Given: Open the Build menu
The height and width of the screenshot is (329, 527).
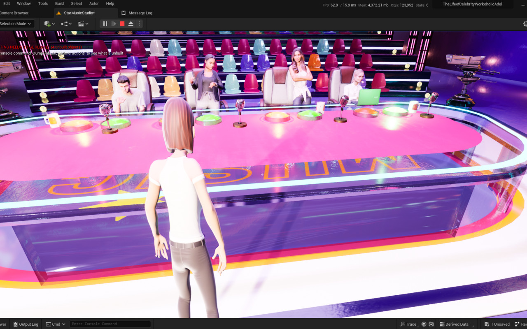Looking at the screenshot, I should [60, 4].
